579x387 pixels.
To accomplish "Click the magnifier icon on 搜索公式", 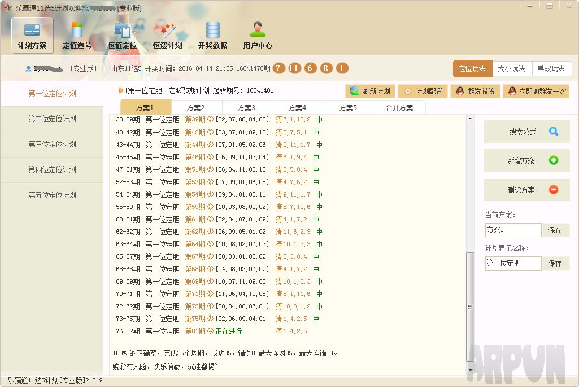I will coord(553,132).
